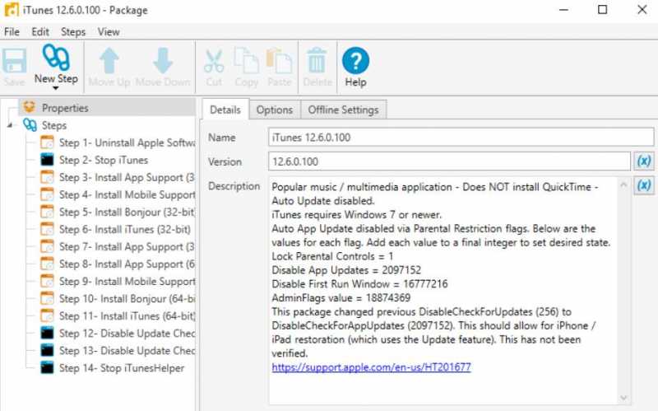
Task: Click the install icon of Step 4
Action: click(x=47, y=194)
